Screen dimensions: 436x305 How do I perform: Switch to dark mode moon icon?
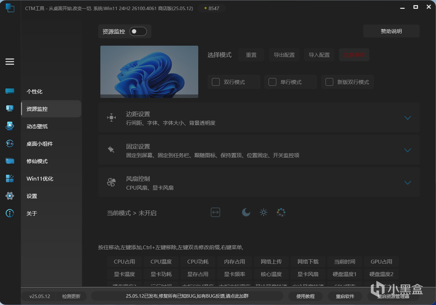coord(246,212)
